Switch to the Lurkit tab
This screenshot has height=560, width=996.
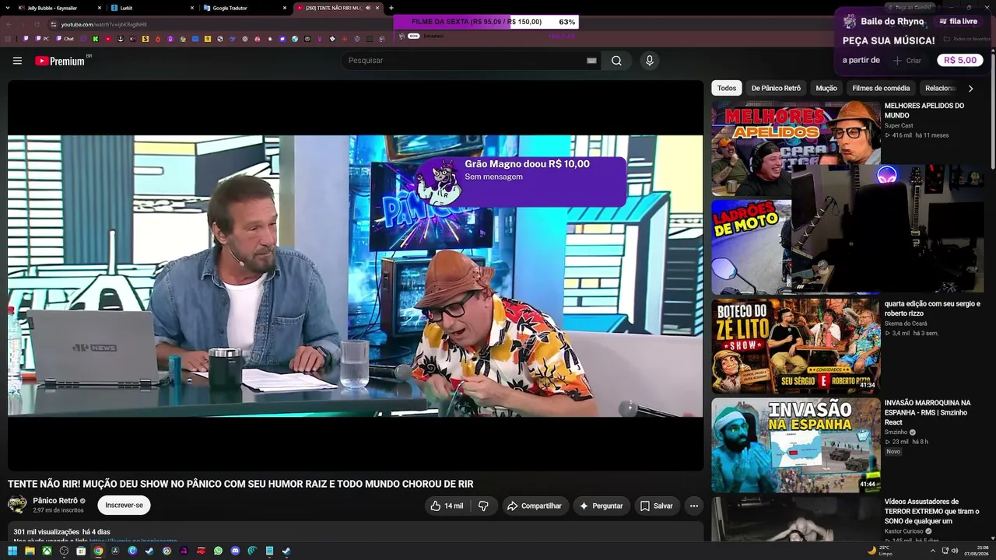click(153, 8)
